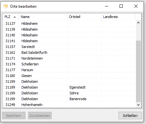Click the Speichern button
Screen dimensions: 146x124
pyautogui.click(x=14, y=116)
